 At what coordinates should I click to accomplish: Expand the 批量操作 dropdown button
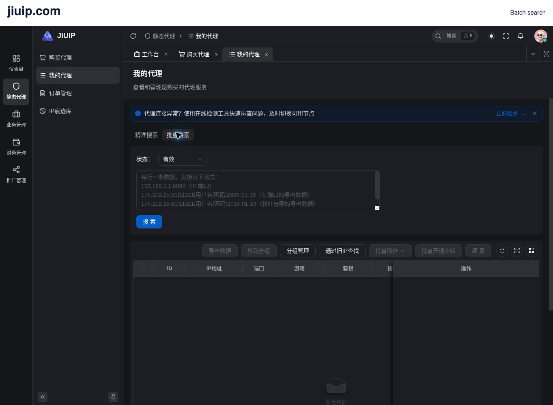pyautogui.click(x=390, y=251)
